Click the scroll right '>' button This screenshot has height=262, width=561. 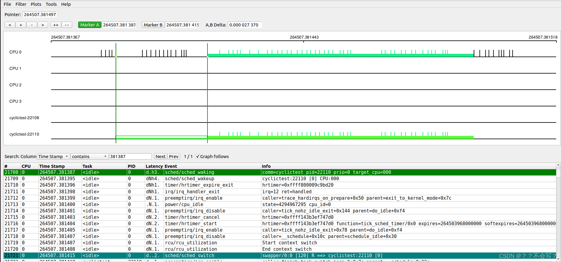(x=43, y=25)
